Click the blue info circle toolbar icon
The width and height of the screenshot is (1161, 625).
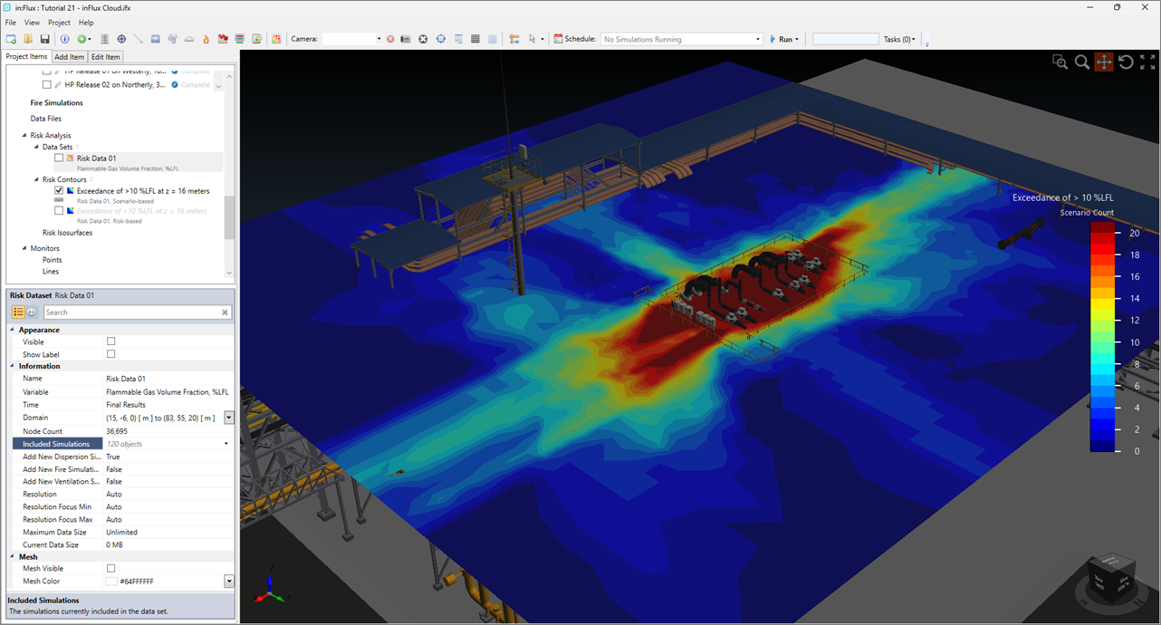(64, 39)
